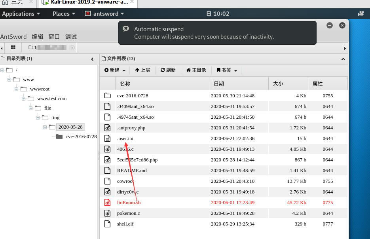Select the red-highlighted linEnum.sh file

pyautogui.click(x=129, y=202)
